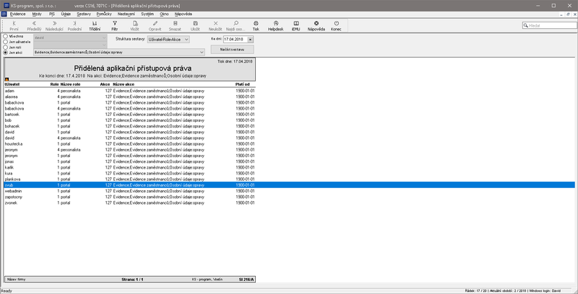
Task: Click the Strana: 1 / 1 footer text
Action: (x=132, y=280)
